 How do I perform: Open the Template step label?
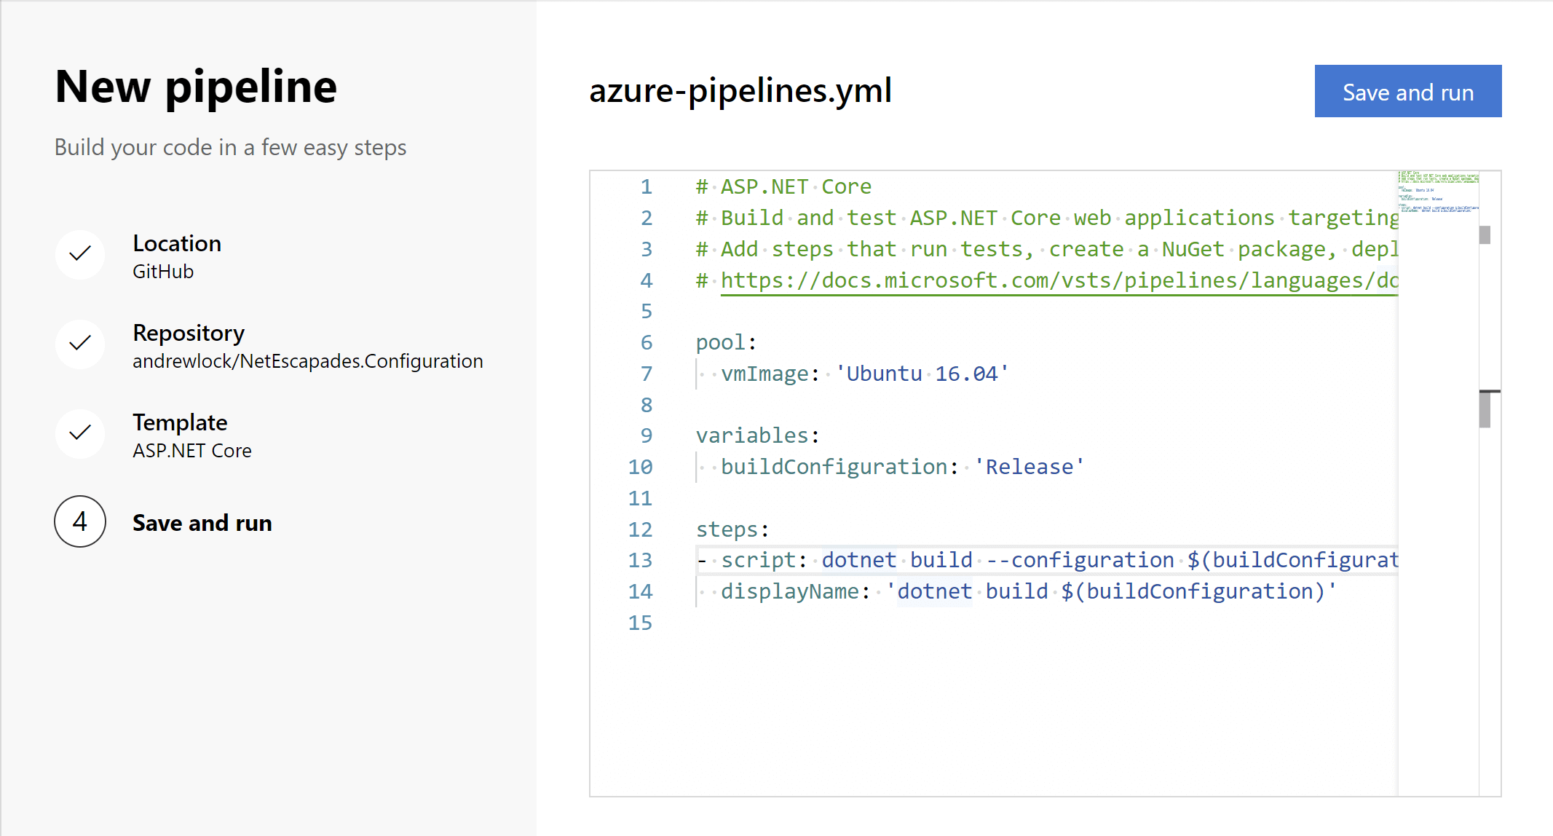point(180,422)
